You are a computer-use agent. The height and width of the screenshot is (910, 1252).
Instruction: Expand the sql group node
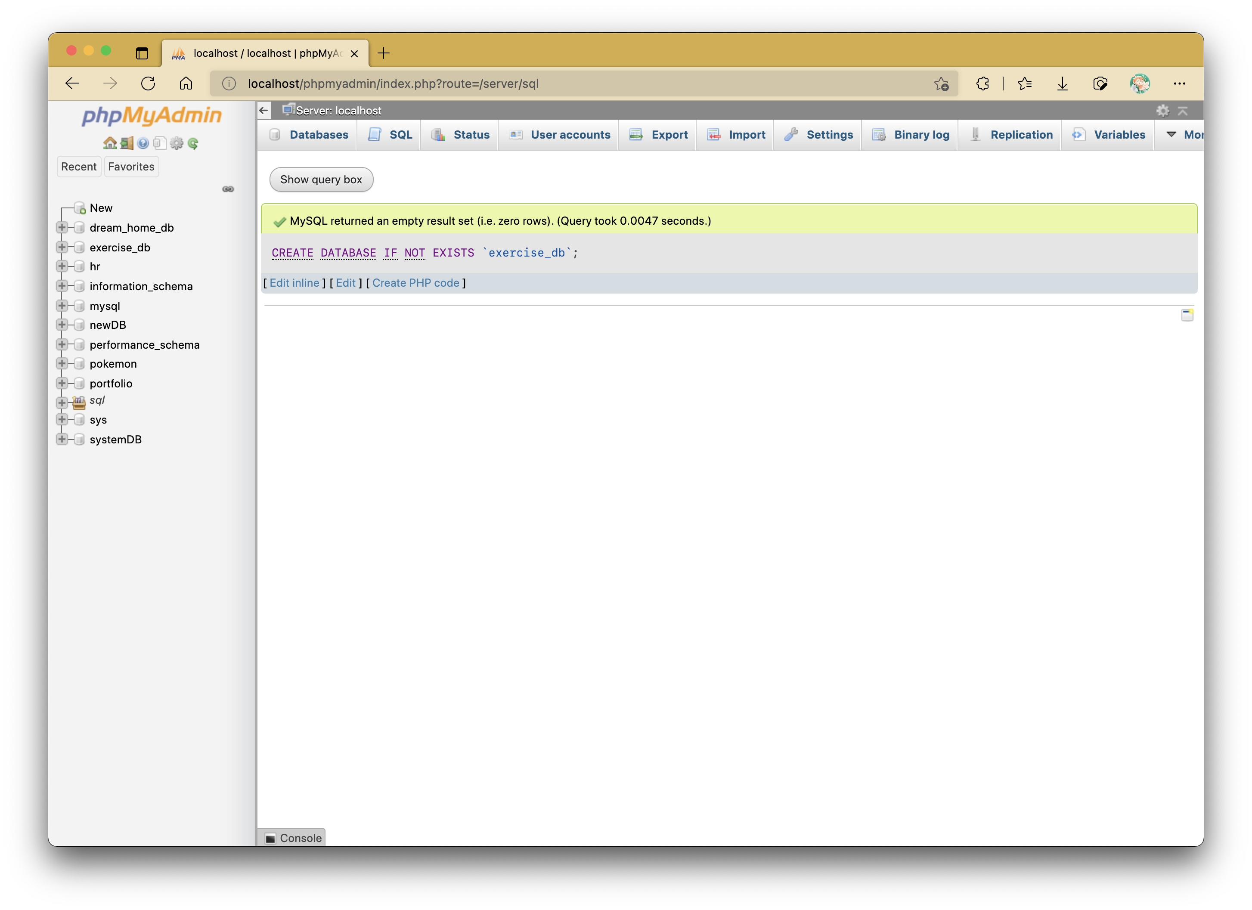(62, 403)
